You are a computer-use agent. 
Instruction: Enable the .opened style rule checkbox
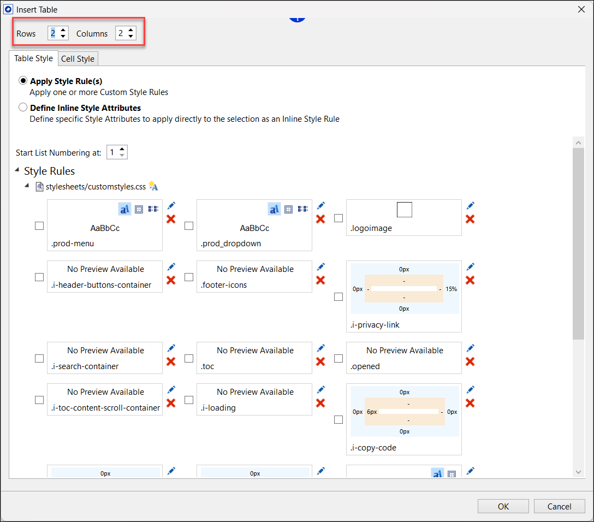(338, 358)
